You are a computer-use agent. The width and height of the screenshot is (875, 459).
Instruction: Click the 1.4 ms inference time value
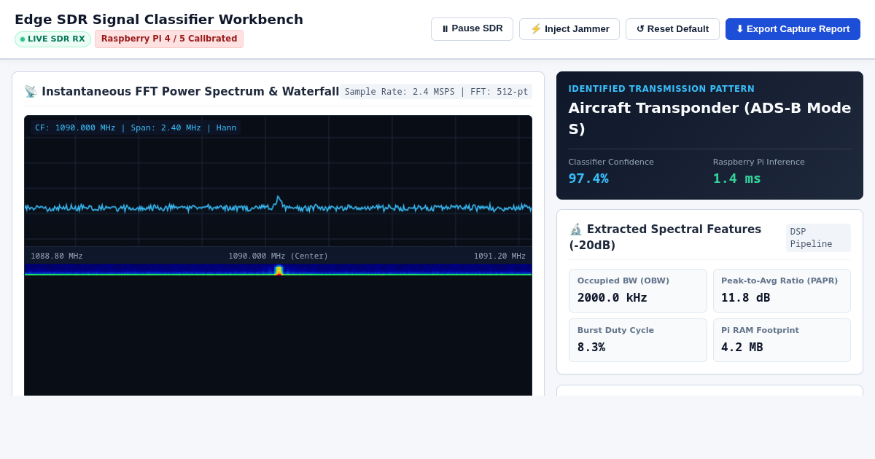tap(737, 178)
